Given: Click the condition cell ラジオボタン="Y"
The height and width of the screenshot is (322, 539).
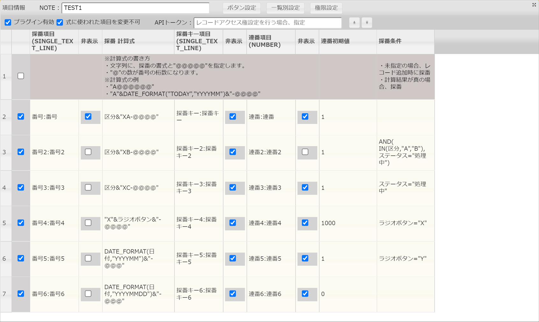Looking at the screenshot, I should click(x=406, y=259).
